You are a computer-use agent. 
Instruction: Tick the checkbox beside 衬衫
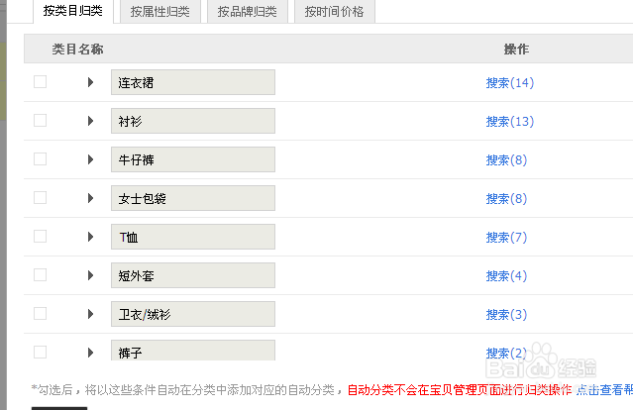[41, 121]
